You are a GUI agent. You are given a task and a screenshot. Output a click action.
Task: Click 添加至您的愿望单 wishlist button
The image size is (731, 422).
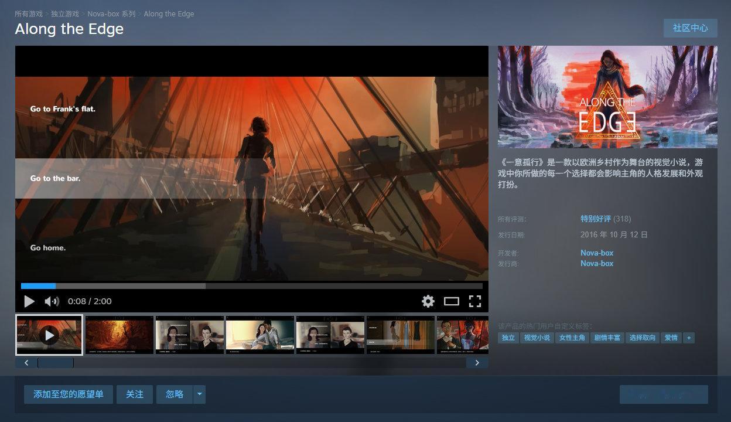tap(69, 394)
